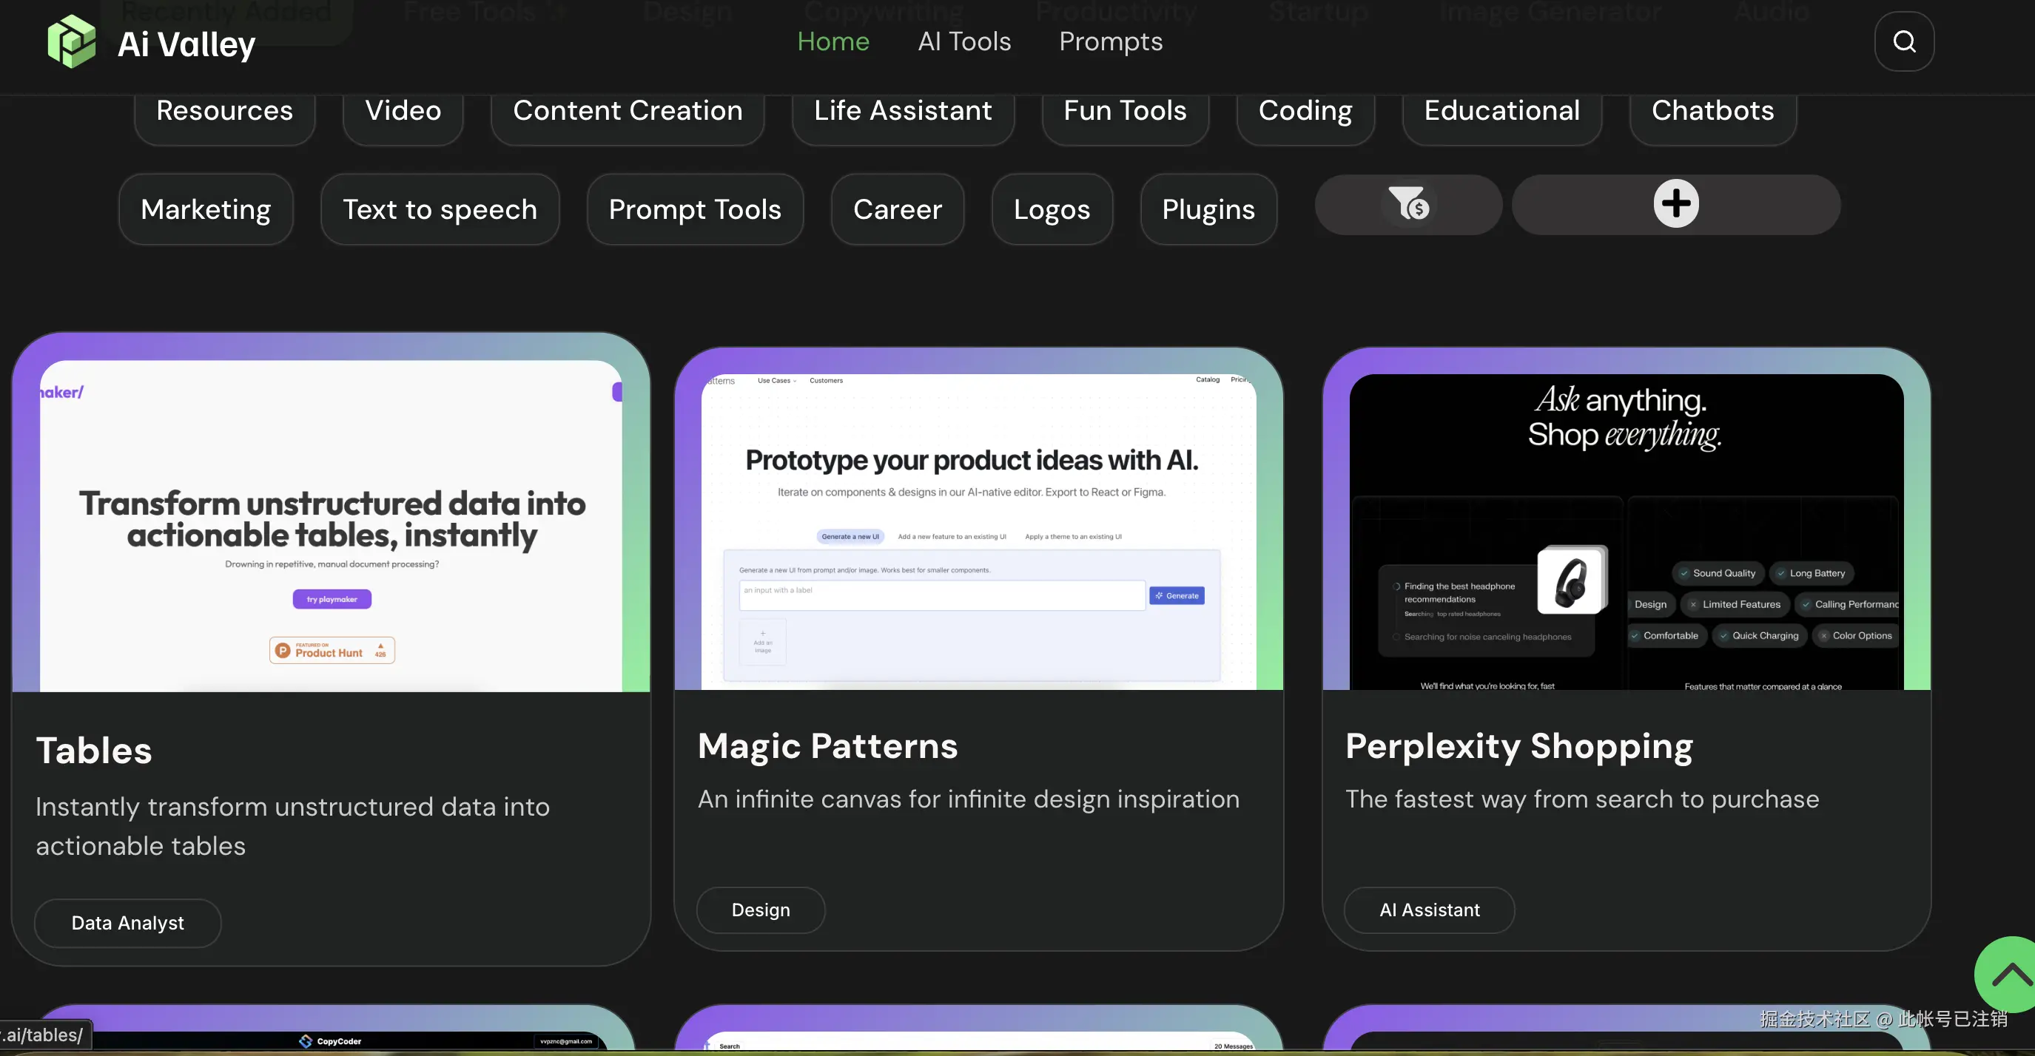
Task: Click the search magnifier icon
Action: pos(1904,41)
